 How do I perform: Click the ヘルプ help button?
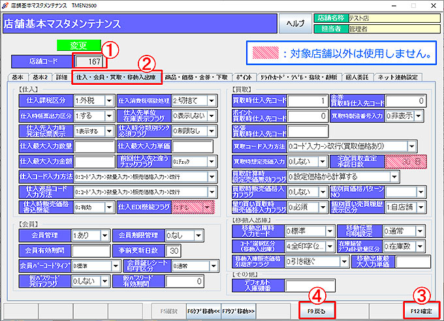click(x=296, y=23)
